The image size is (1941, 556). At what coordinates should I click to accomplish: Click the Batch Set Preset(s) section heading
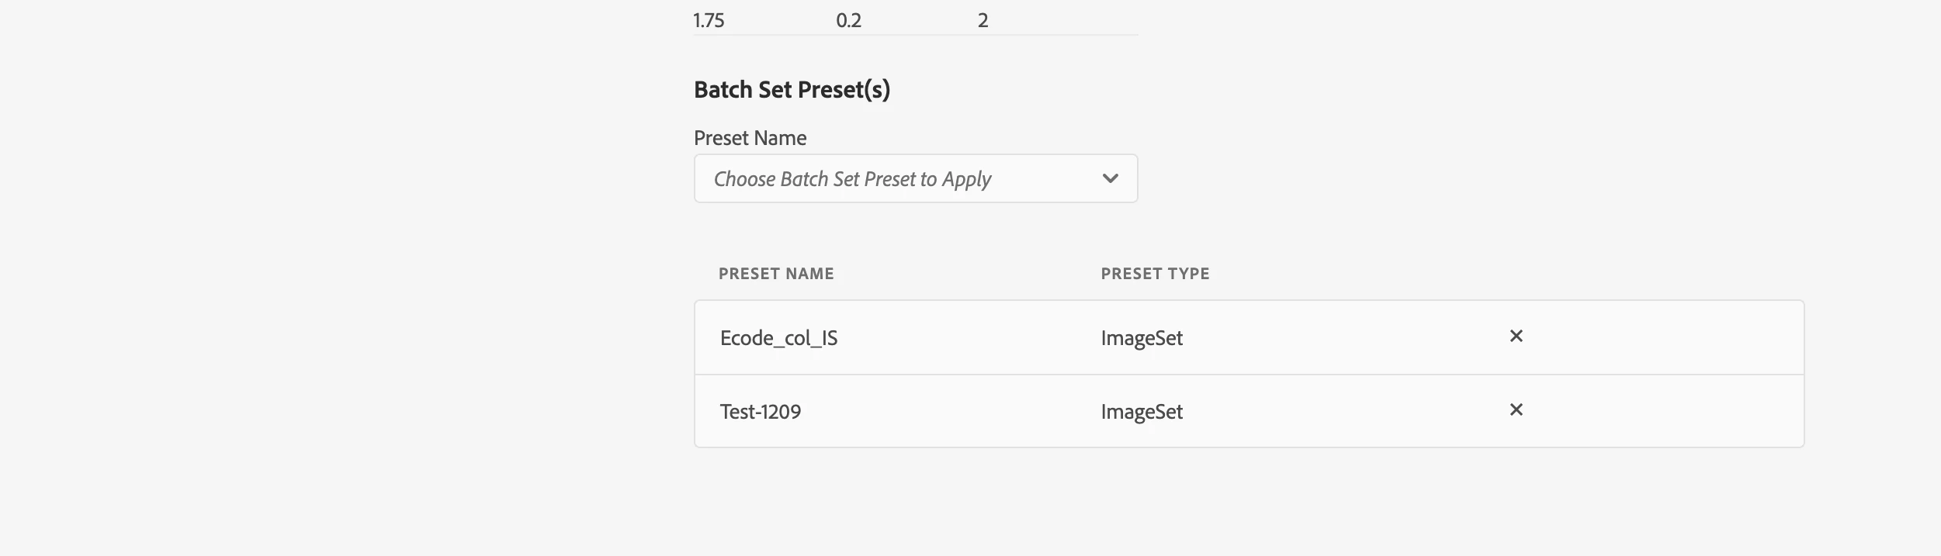coord(792,90)
